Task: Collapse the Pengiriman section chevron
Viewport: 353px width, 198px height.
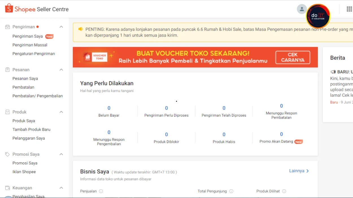Action: click(x=62, y=26)
